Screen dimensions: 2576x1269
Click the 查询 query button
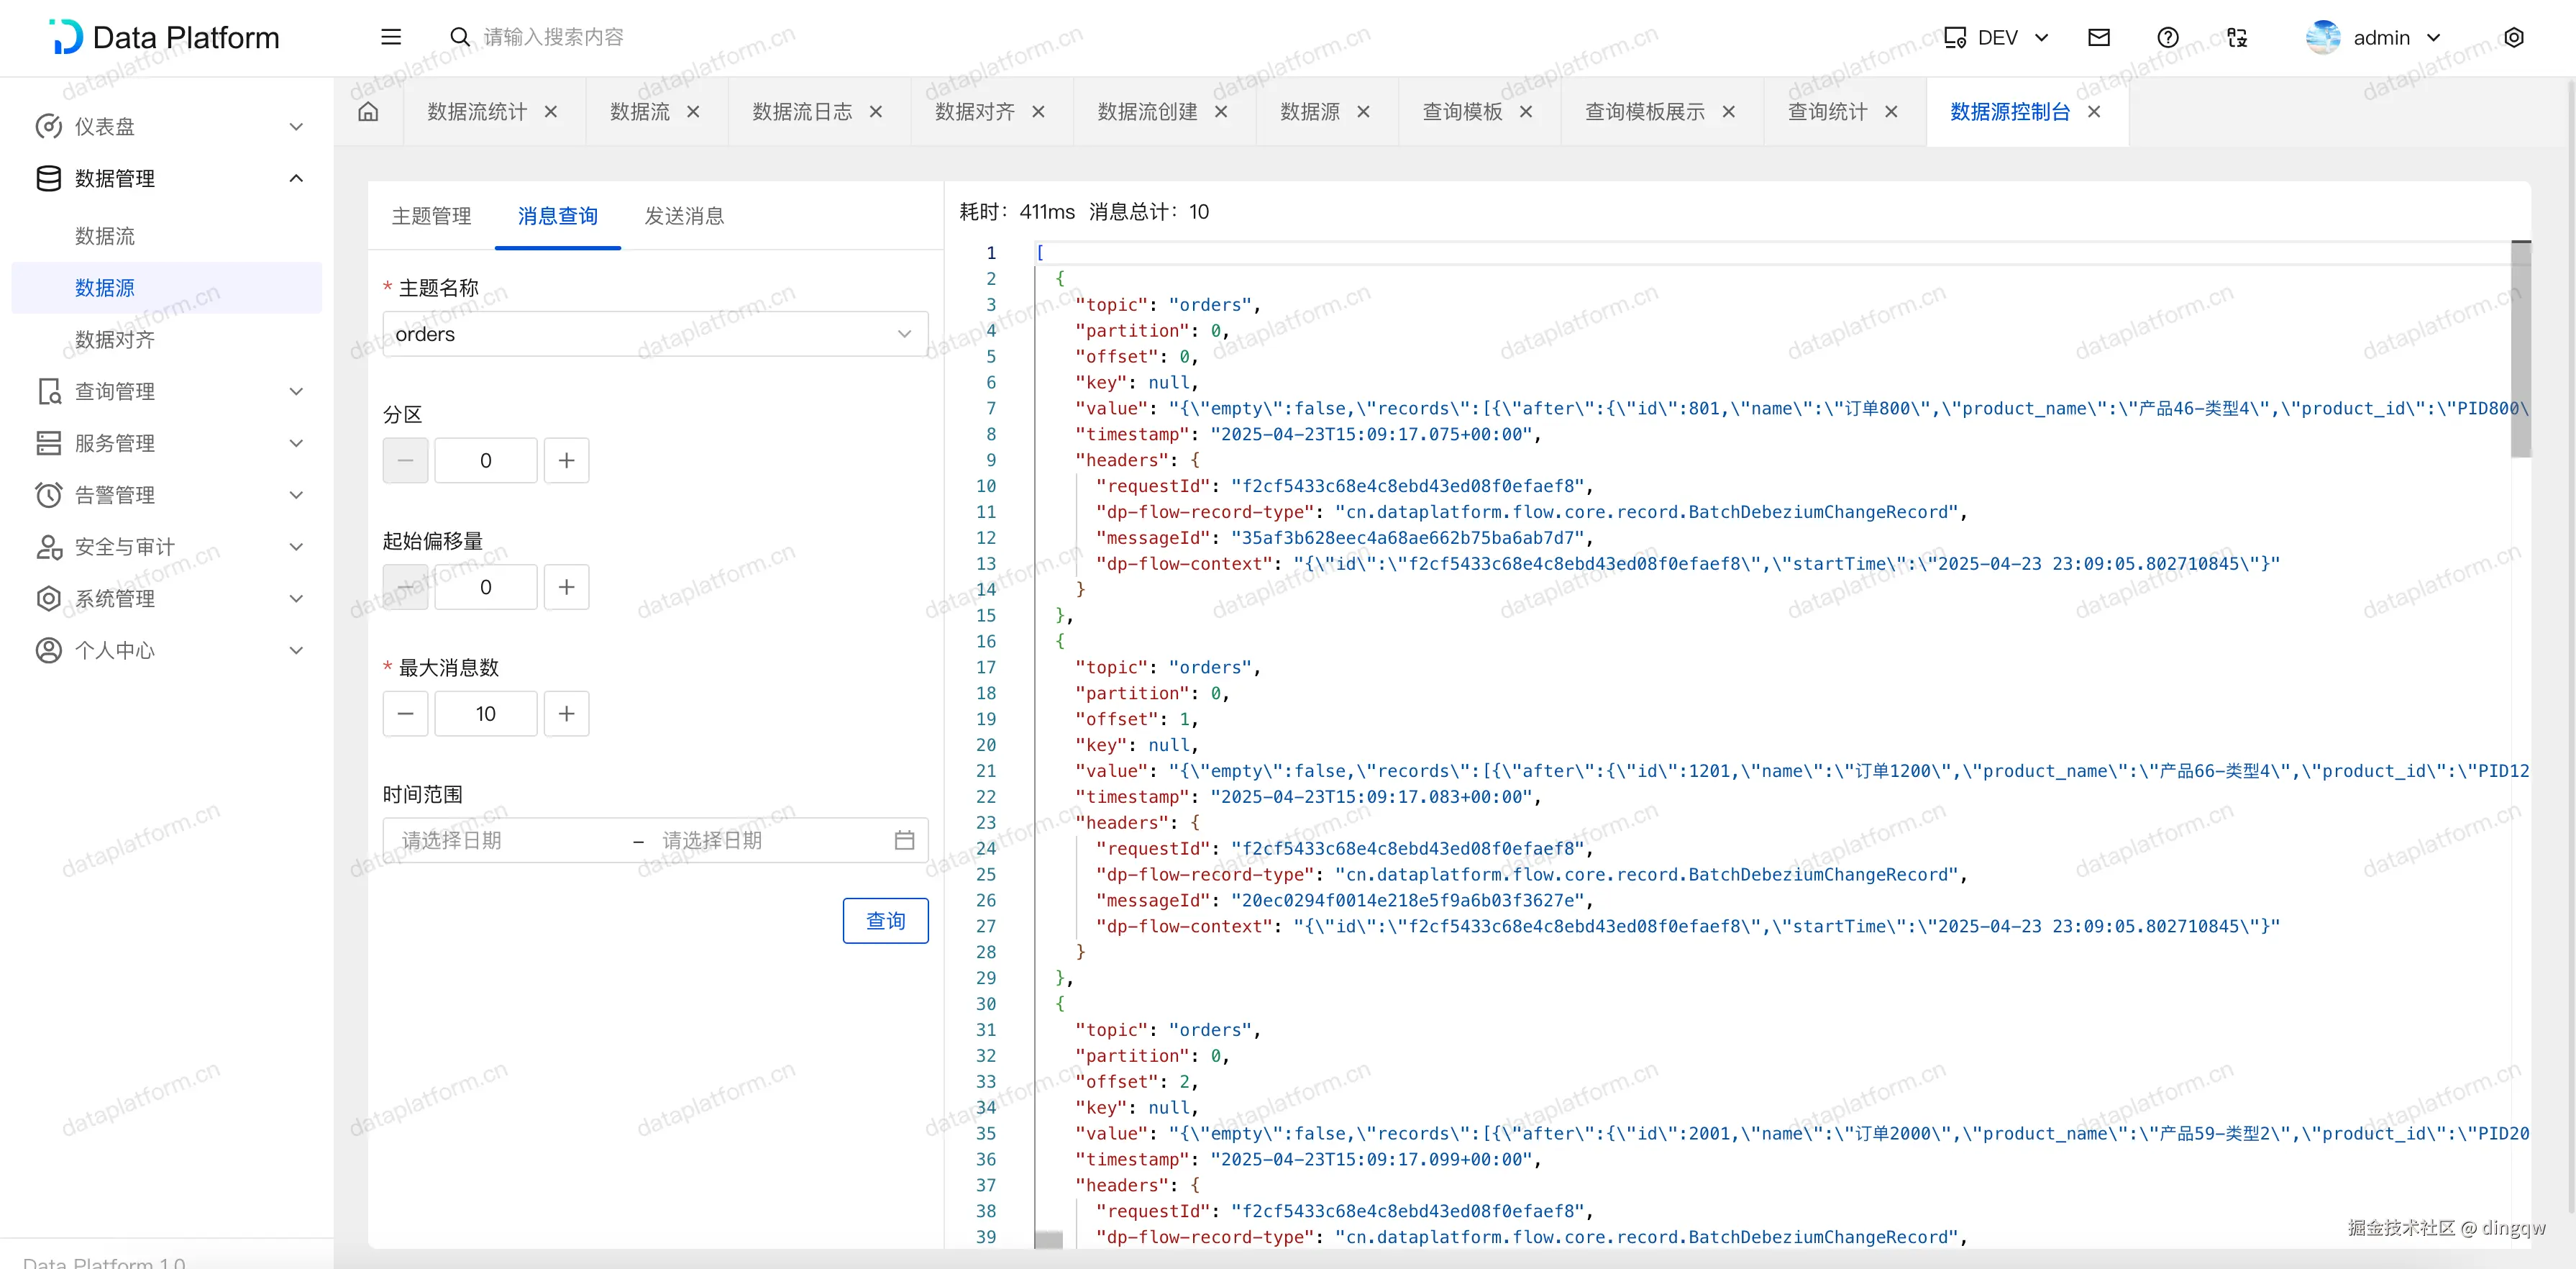[885, 920]
